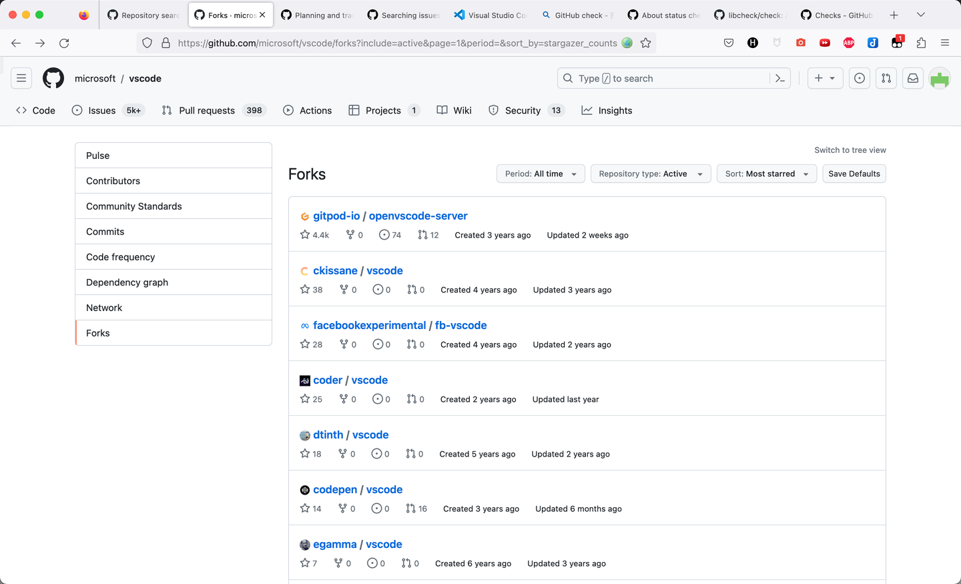Bookmark this page with the star icon
Viewport: 961px width, 584px height.
click(x=645, y=43)
